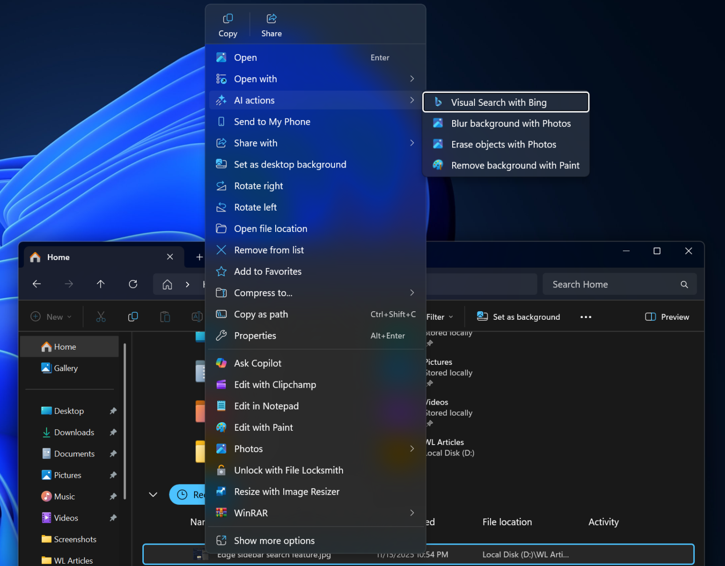Open the Filter dropdown in toolbar
The height and width of the screenshot is (566, 725).
pyautogui.click(x=440, y=317)
